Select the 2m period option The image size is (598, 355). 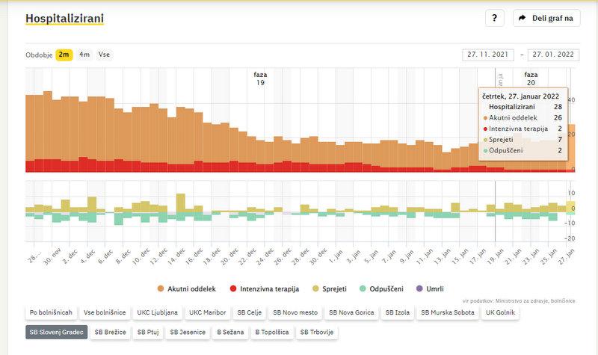point(64,55)
